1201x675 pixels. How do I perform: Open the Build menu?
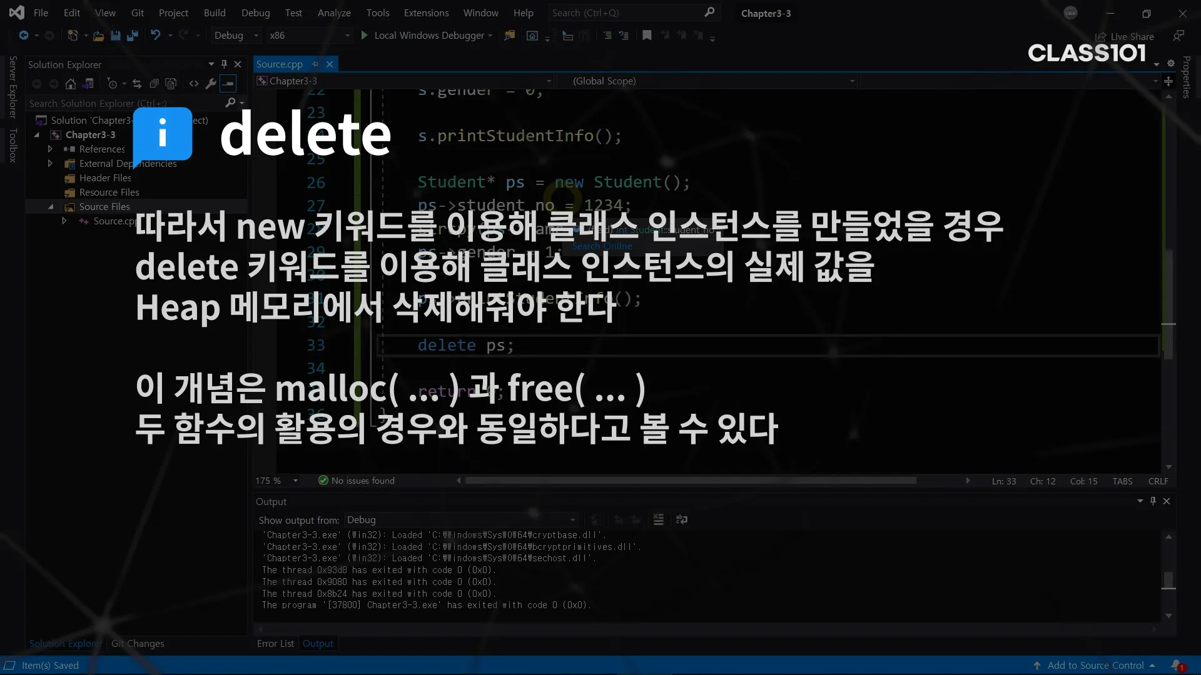point(215,12)
